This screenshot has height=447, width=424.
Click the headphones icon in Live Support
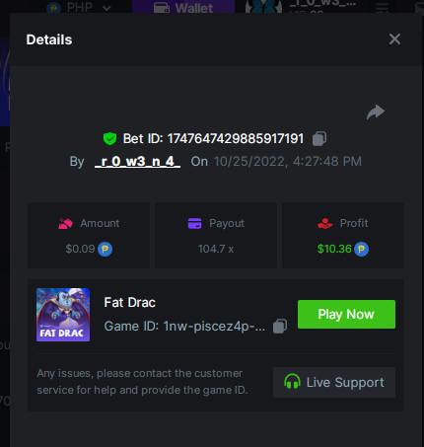pyautogui.click(x=292, y=382)
